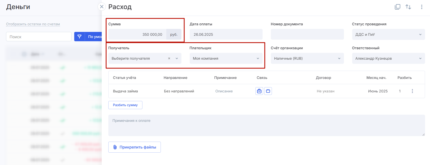
Task: Open row options for Выдача займа
Action: pos(412,91)
